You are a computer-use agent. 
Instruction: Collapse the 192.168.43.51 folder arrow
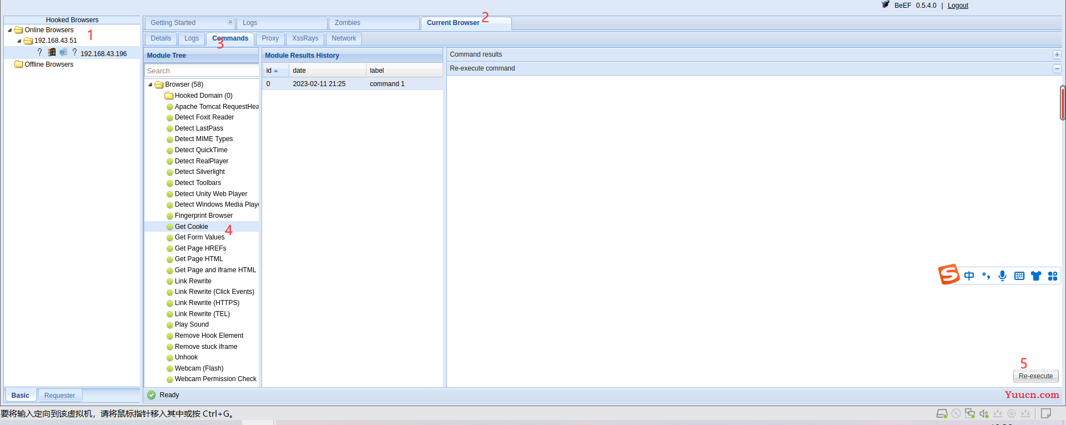click(19, 41)
